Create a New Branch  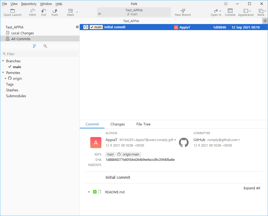pyautogui.click(x=183, y=13)
